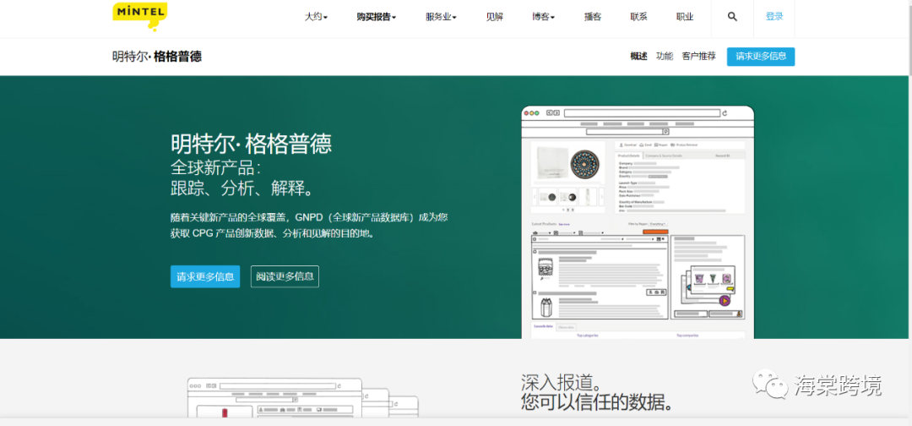Viewport: 912px width, 426px height.
Task: Expand the 服务业 dropdown menu
Action: (441, 17)
